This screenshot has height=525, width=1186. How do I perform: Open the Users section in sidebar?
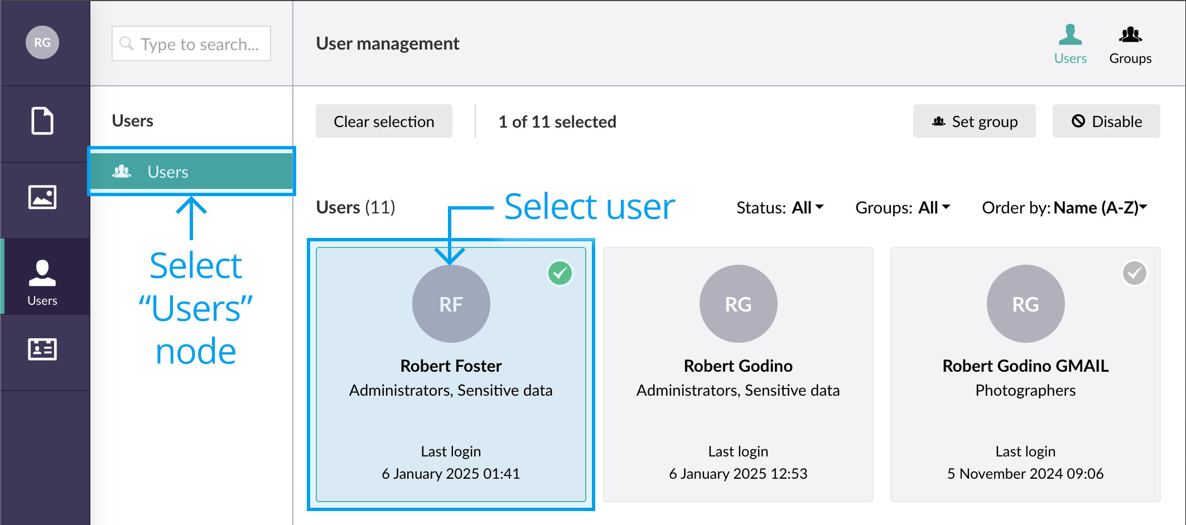point(42,276)
